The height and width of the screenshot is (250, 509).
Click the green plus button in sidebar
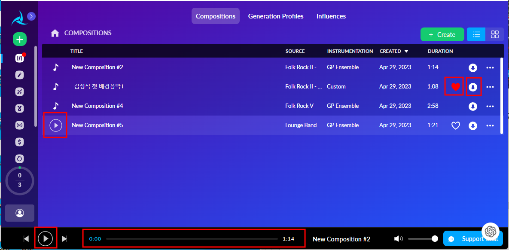pos(20,40)
